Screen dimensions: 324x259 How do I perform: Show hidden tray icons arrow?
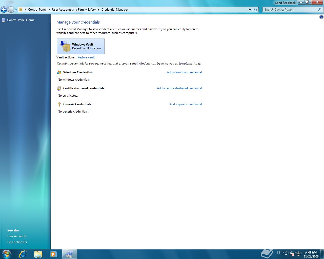[286, 254]
